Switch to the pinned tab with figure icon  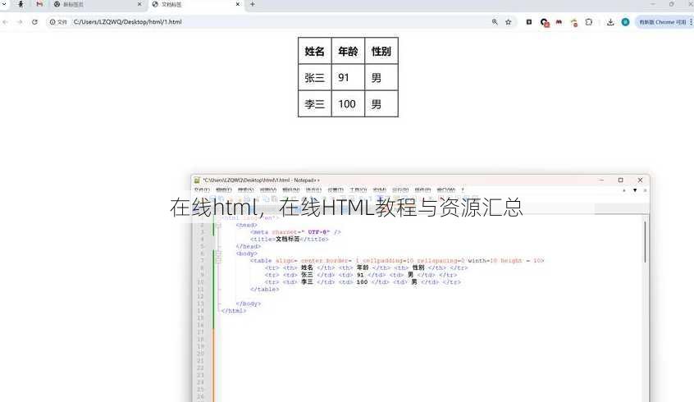[21, 4]
